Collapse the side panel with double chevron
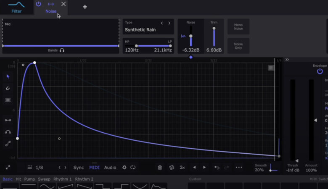 [x=287, y=60]
